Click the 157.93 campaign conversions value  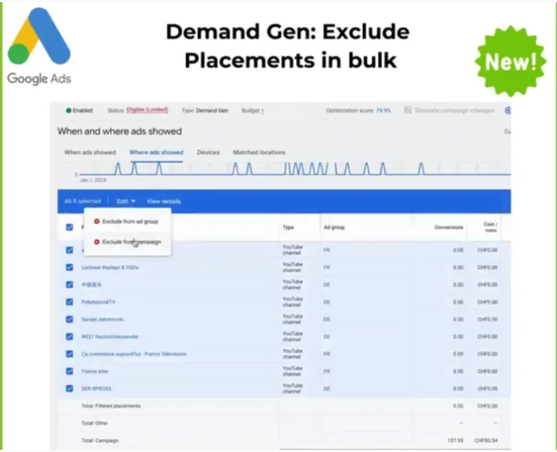455,441
